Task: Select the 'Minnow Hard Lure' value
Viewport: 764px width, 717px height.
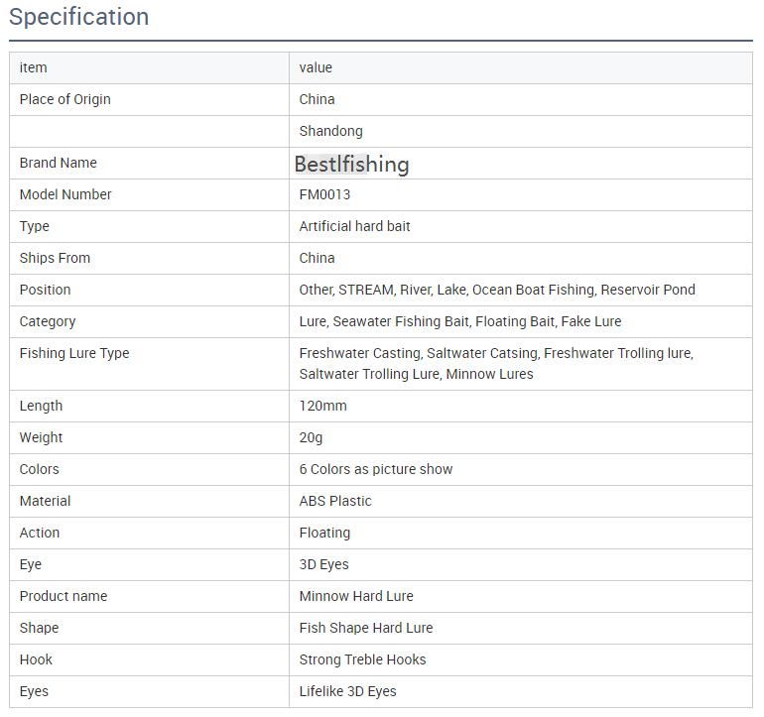Action: coord(356,596)
